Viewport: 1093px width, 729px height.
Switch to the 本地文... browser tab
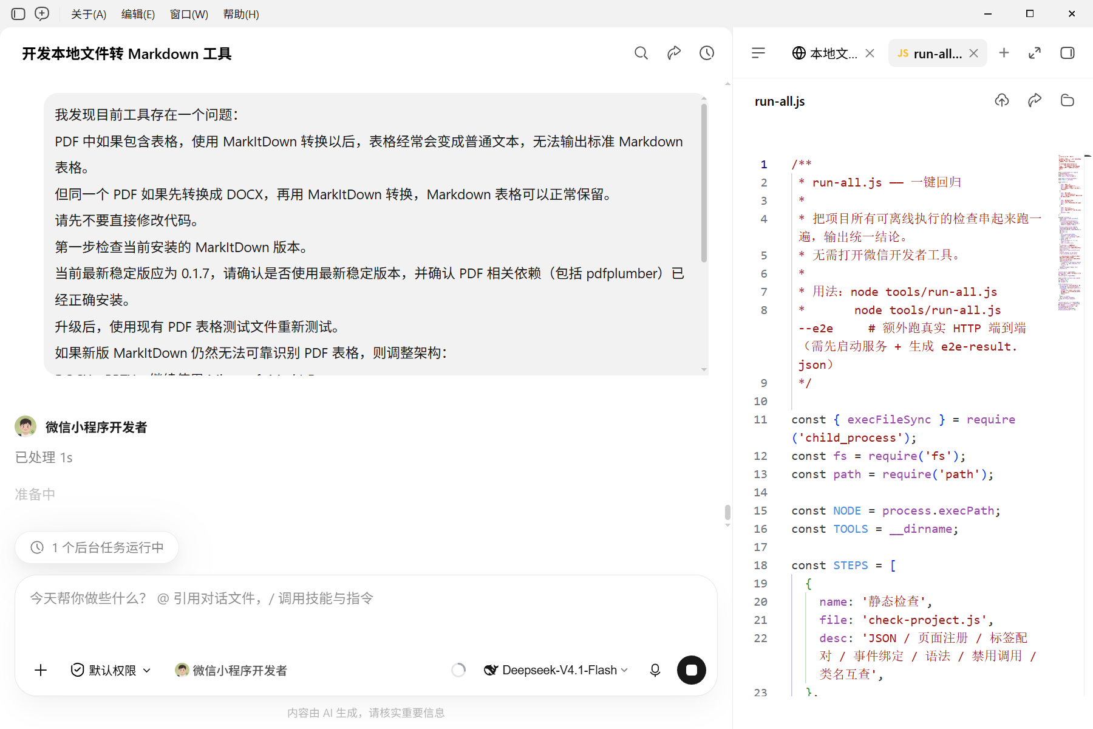click(x=825, y=53)
